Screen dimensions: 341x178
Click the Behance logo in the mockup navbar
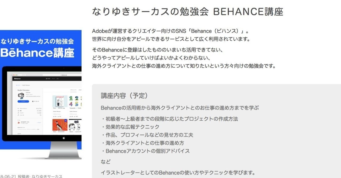tap(18, 79)
